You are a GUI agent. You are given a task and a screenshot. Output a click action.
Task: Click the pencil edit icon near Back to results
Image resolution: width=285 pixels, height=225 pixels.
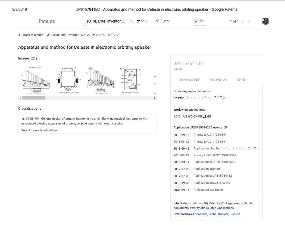[48, 35]
